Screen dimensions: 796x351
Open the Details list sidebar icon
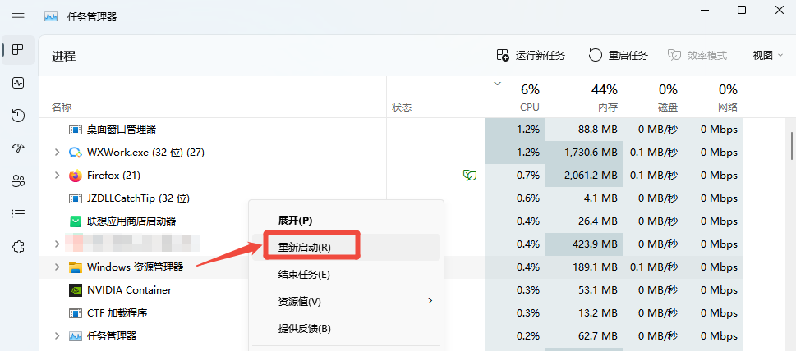click(18, 214)
